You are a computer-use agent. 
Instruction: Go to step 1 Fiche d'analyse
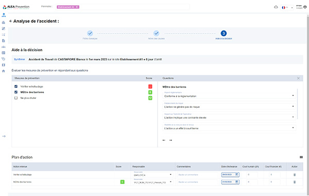point(90,35)
